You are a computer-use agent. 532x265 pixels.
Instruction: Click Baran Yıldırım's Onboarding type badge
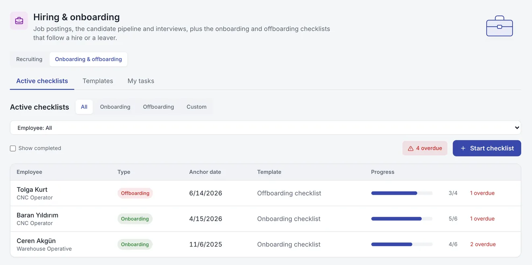(135, 219)
